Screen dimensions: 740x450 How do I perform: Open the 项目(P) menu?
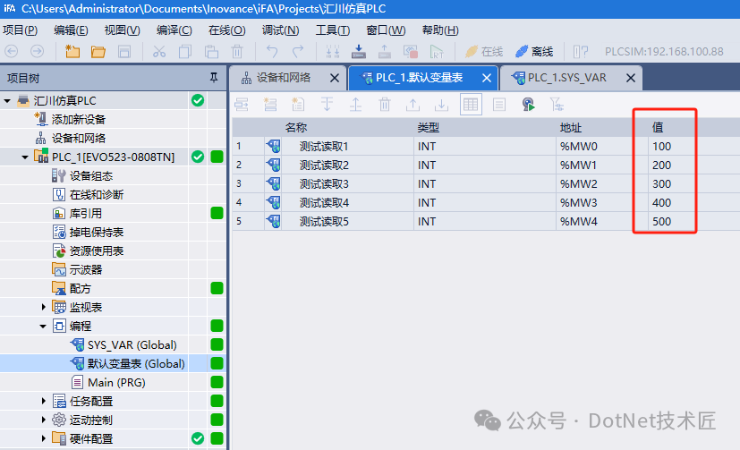click(21, 30)
